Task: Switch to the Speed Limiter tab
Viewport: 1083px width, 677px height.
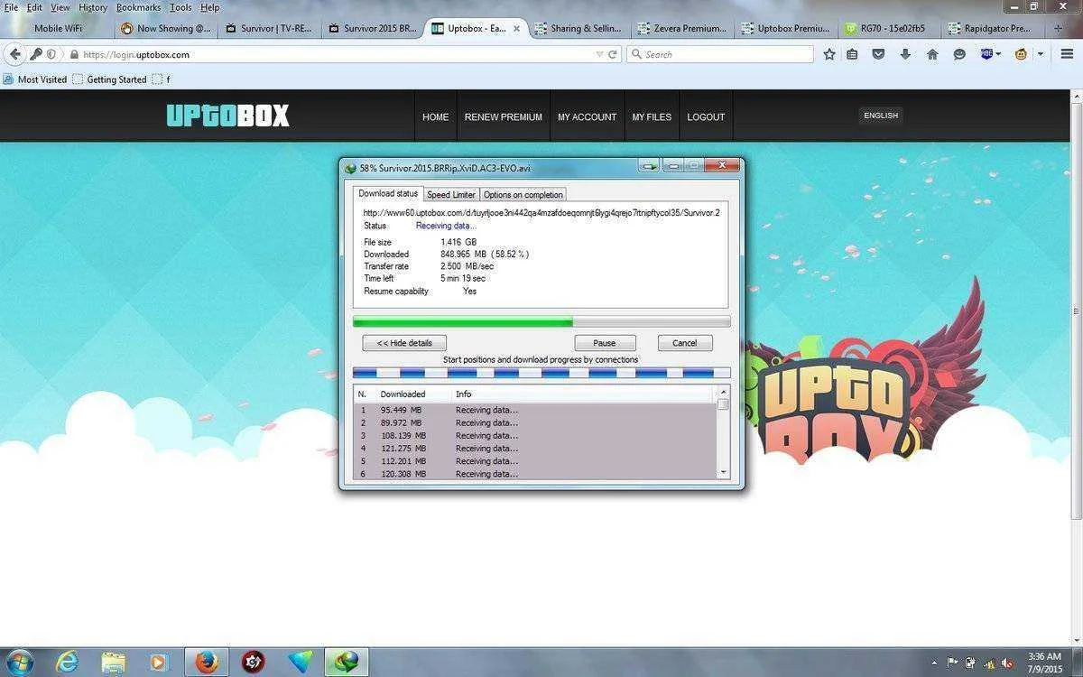Action: click(451, 194)
